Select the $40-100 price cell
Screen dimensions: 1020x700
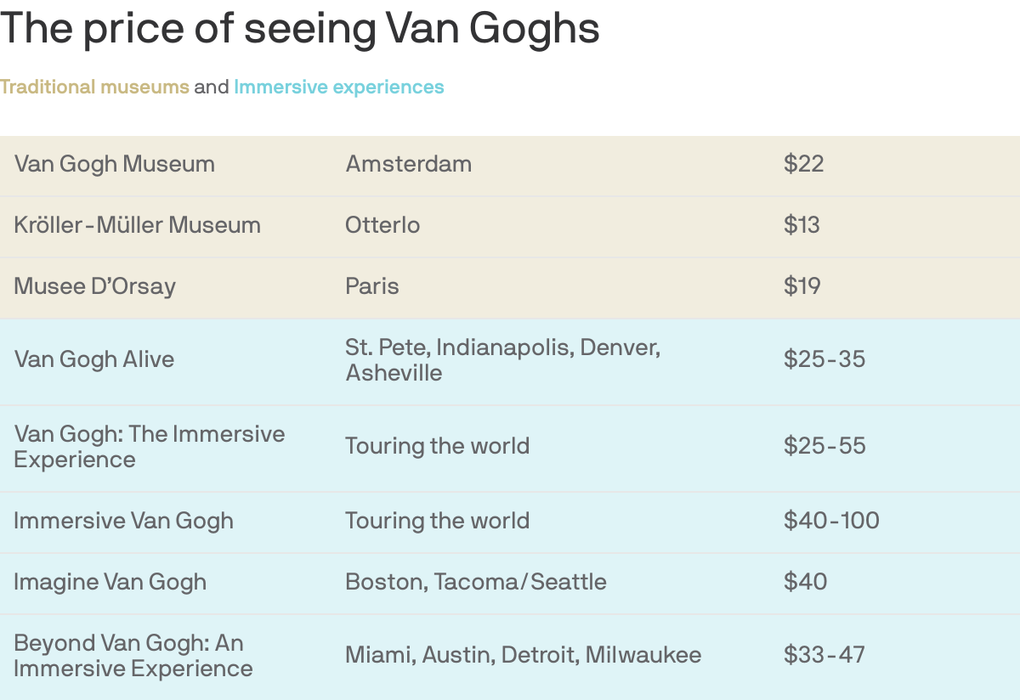point(832,521)
